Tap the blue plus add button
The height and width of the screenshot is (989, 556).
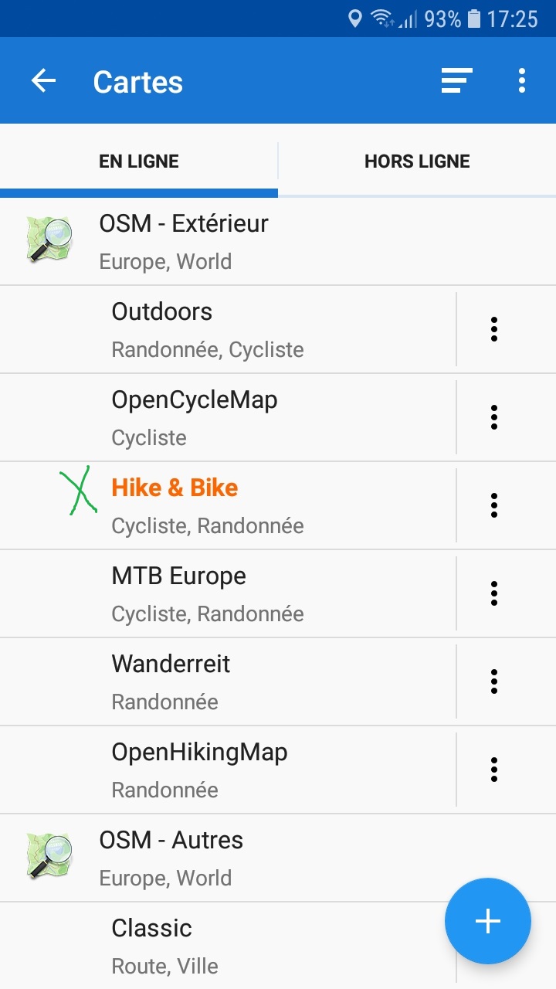pyautogui.click(x=487, y=921)
